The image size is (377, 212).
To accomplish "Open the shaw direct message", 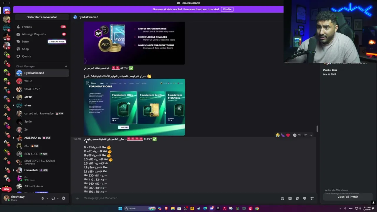I will (x=42, y=105).
